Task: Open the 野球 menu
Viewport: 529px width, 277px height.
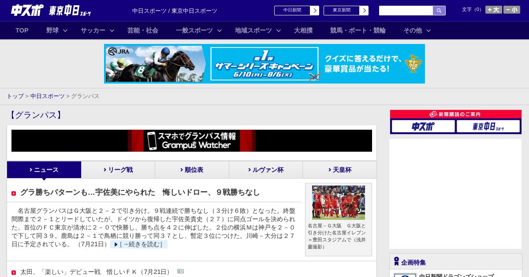Action: 52,30
